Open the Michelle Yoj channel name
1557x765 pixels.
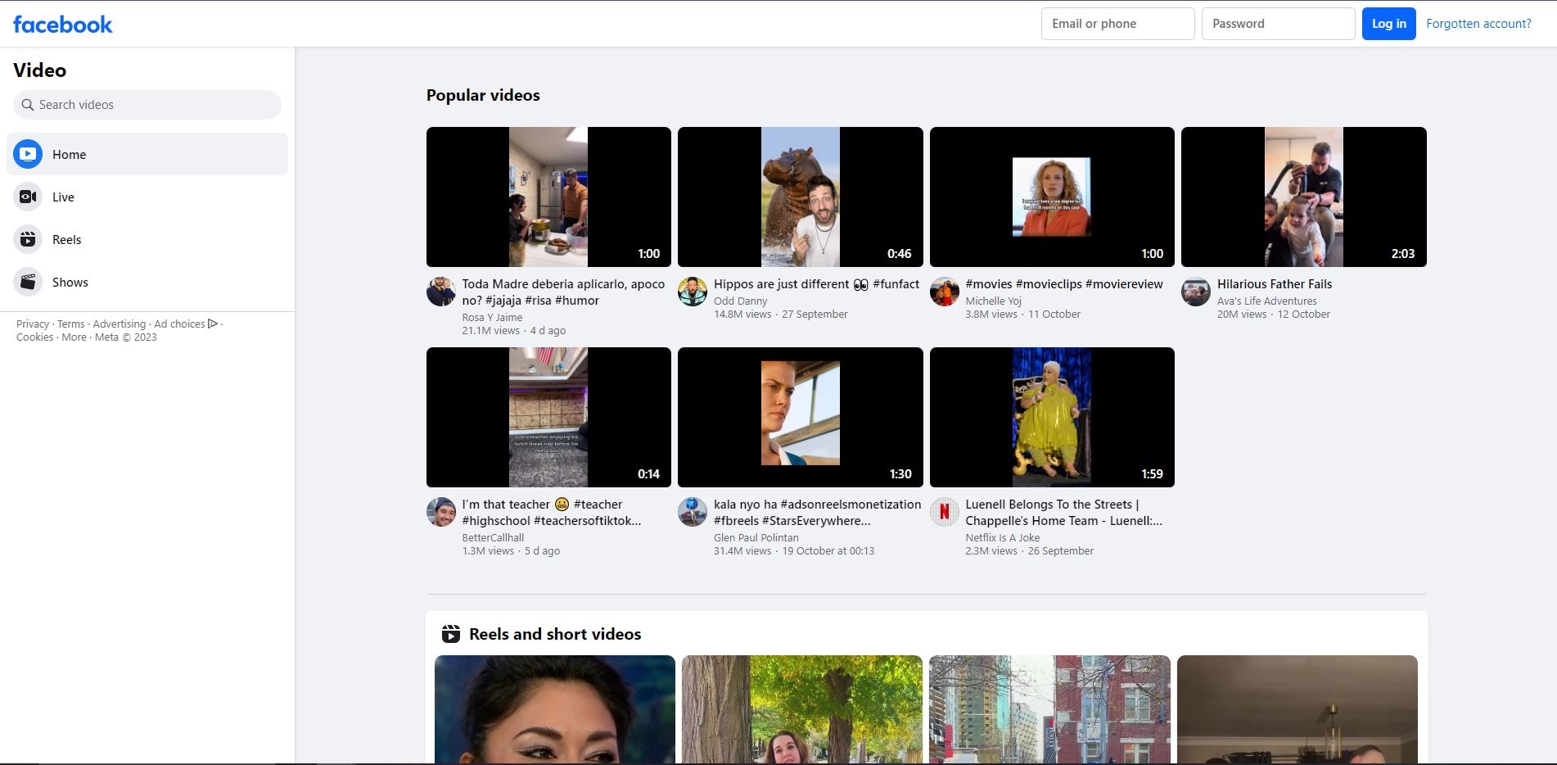pos(994,301)
